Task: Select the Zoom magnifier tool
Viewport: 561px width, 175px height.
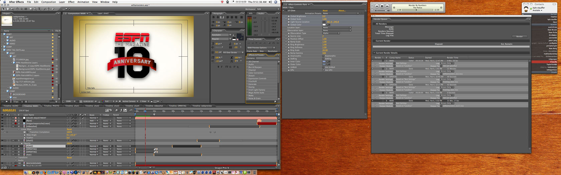Action: [x=12, y=9]
